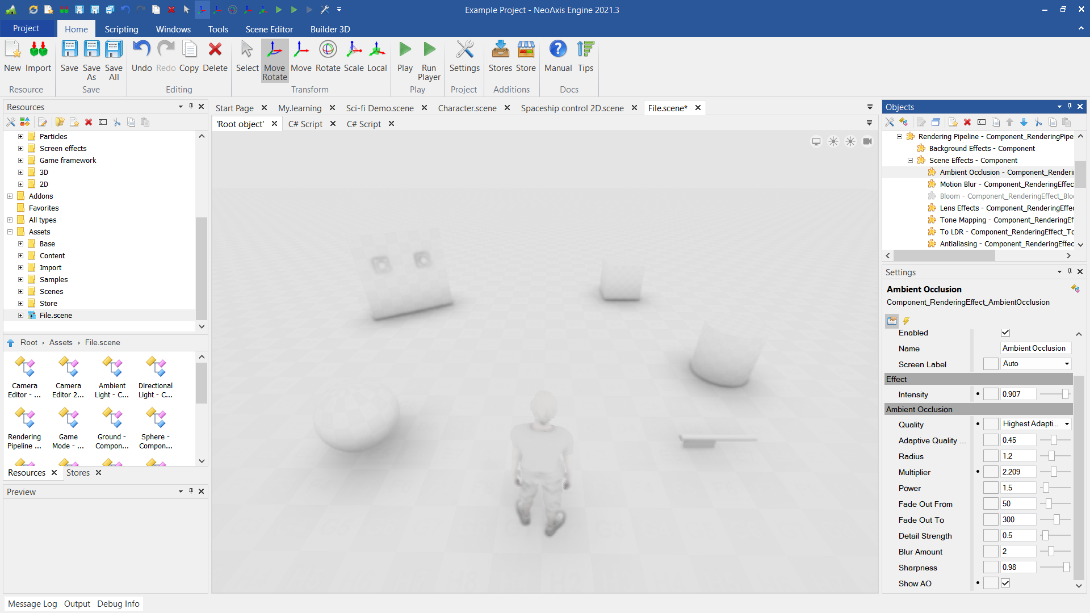Viewport: 1090px width, 613px height.
Task: Expand the Samples folder
Action: 21,280
